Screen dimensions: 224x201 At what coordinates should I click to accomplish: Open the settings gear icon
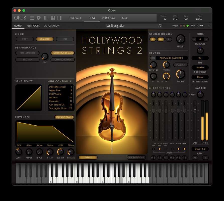click(39, 18)
